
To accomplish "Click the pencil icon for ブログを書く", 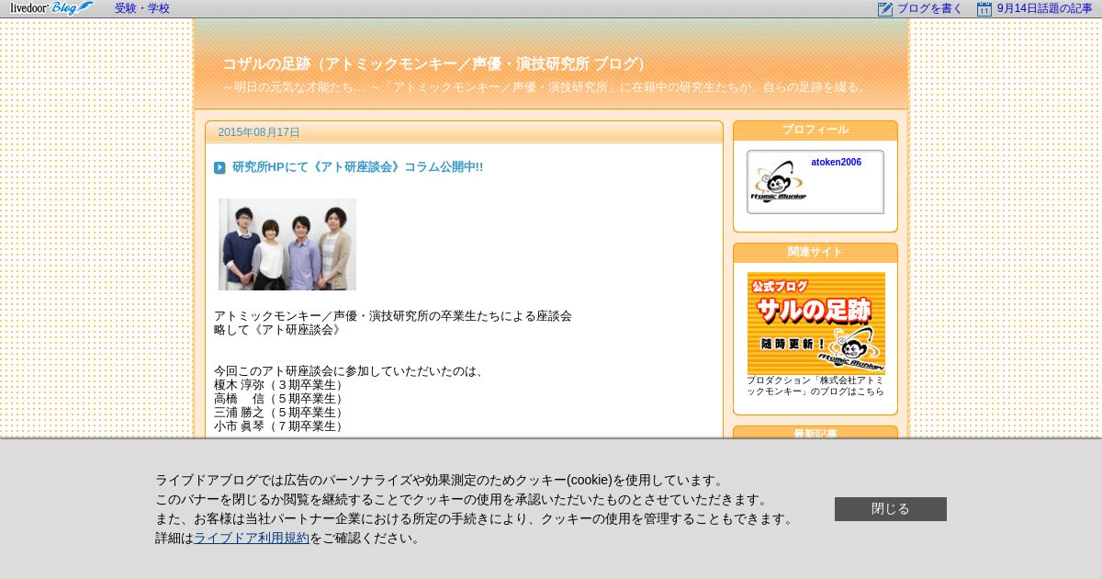I will [x=885, y=9].
